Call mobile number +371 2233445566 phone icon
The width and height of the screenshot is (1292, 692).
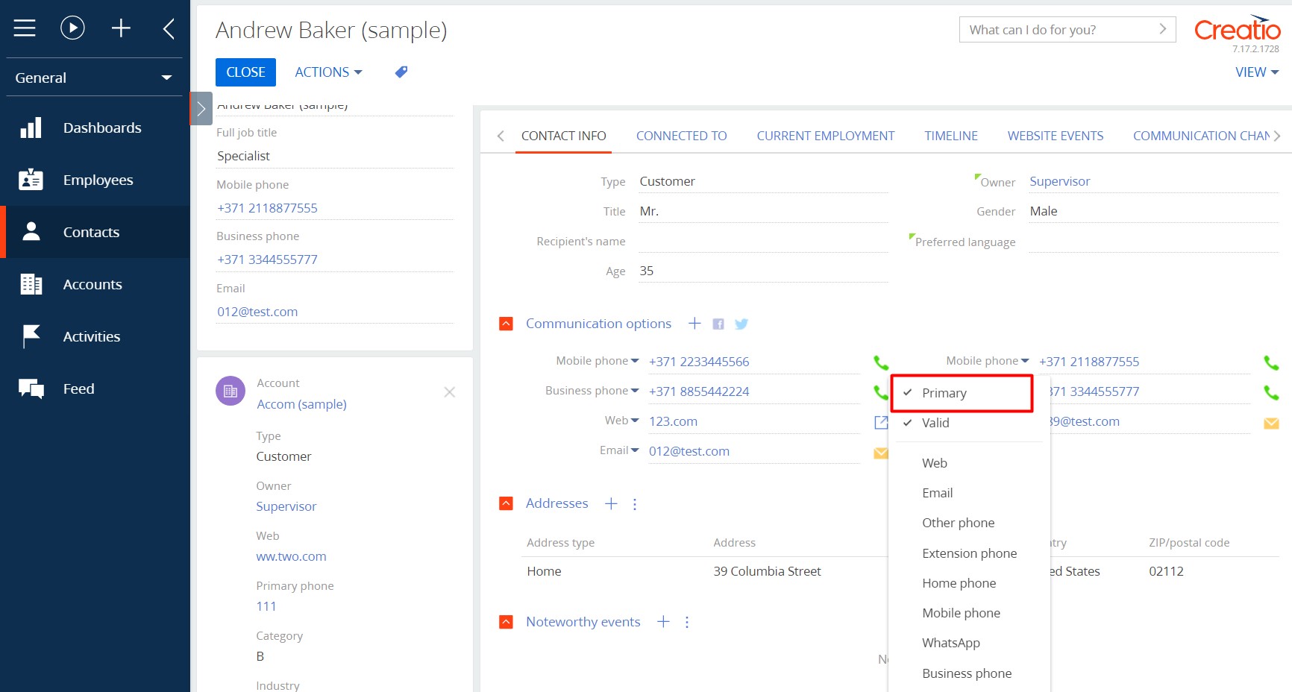(x=881, y=362)
